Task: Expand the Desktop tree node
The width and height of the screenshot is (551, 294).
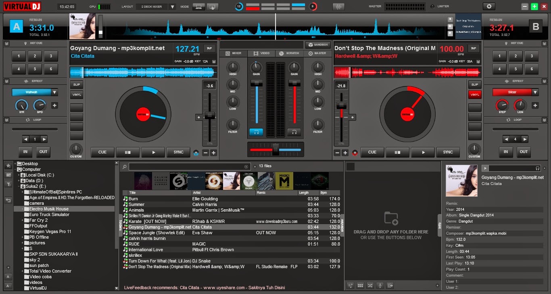Action: click(x=15, y=164)
